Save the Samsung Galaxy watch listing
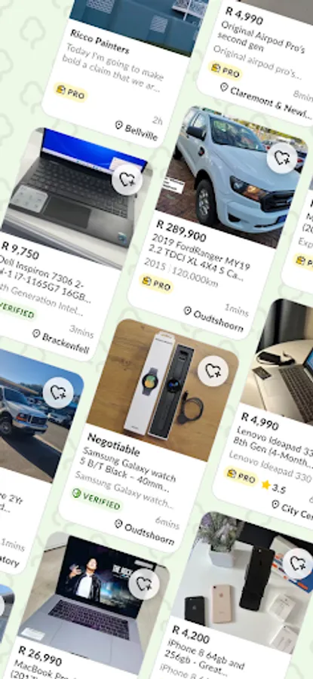The height and width of the screenshot is (679, 313). [213, 370]
